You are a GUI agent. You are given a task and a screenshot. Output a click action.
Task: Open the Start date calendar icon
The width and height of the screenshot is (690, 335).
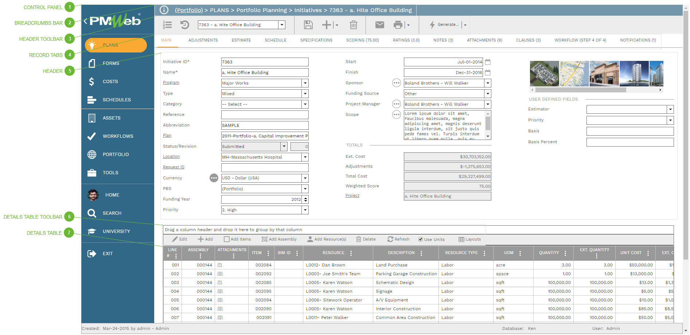(488, 62)
